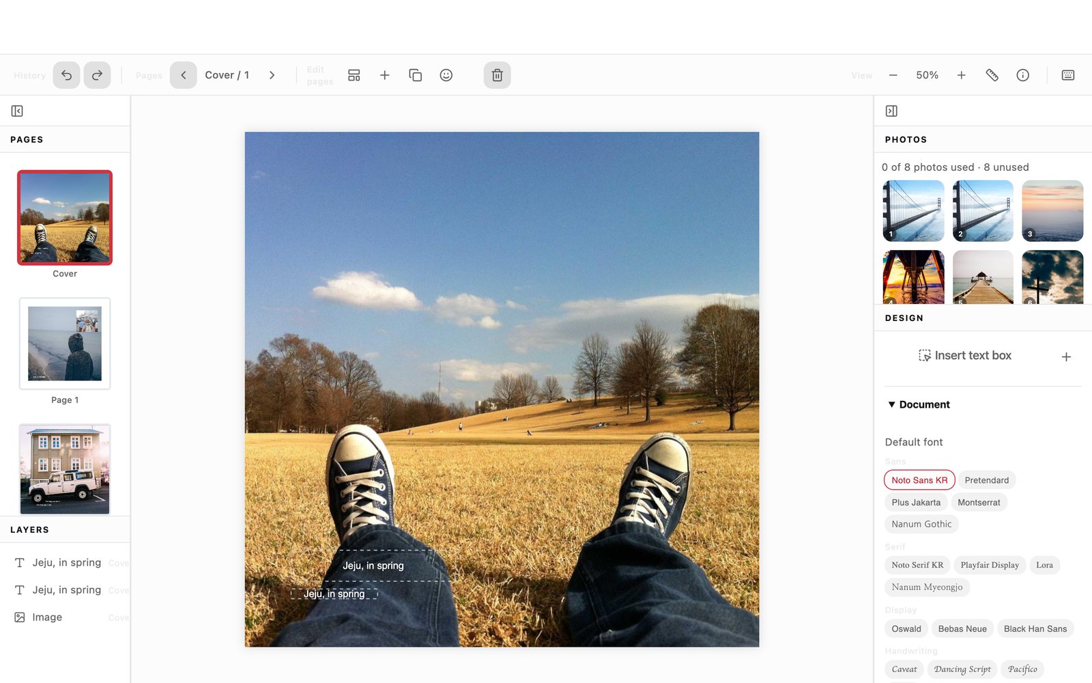Screen dimensions: 1092x683
Task: Click the plus beside Insert text box
Action: click(1066, 357)
